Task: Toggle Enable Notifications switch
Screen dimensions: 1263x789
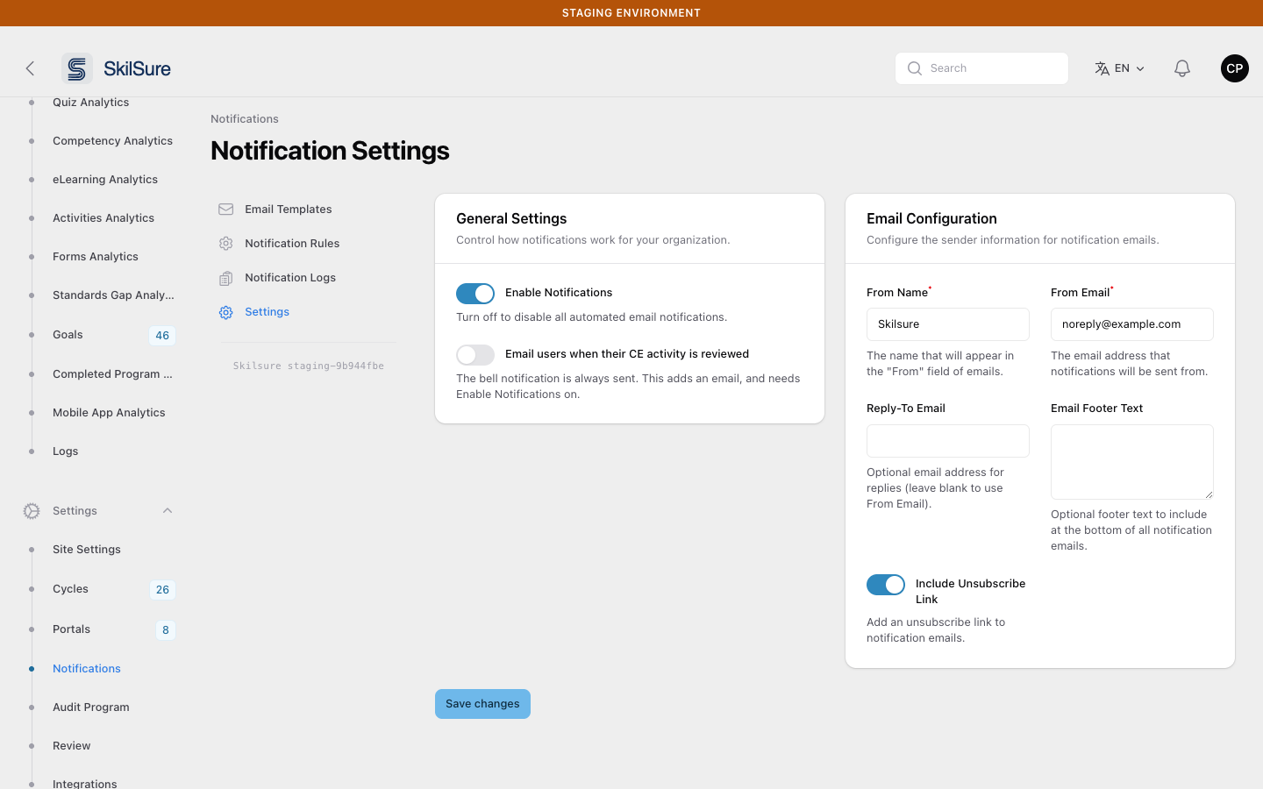Action: point(475,294)
